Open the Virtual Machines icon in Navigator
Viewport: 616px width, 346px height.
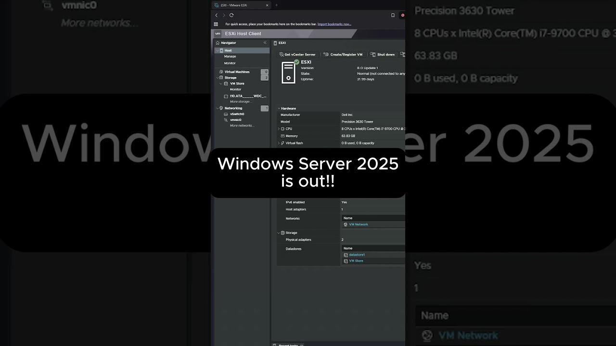(x=221, y=72)
